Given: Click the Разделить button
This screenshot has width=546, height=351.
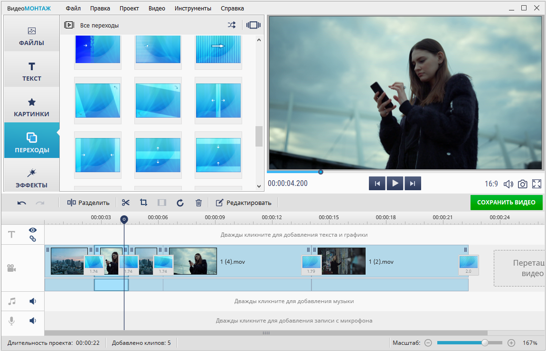Looking at the screenshot, I should click(x=88, y=203).
